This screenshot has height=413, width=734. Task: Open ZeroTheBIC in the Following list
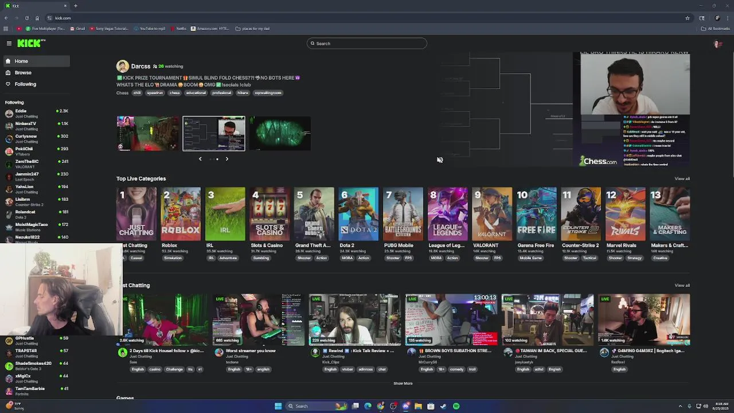pyautogui.click(x=36, y=163)
